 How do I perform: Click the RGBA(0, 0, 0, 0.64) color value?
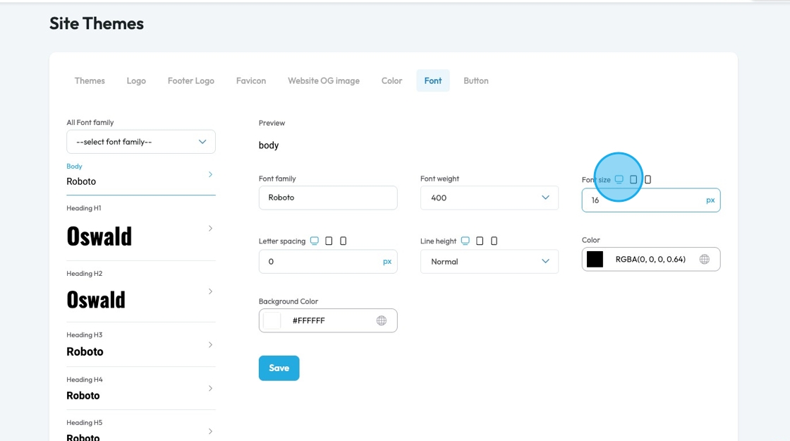click(650, 259)
